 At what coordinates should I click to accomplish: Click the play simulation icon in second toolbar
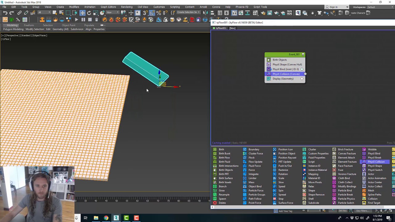point(77,19)
